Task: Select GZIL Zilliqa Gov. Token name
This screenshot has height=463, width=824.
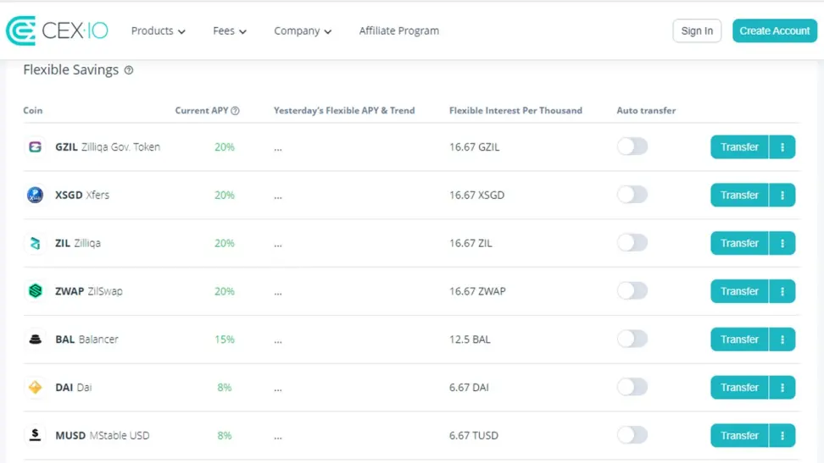Action: 108,147
